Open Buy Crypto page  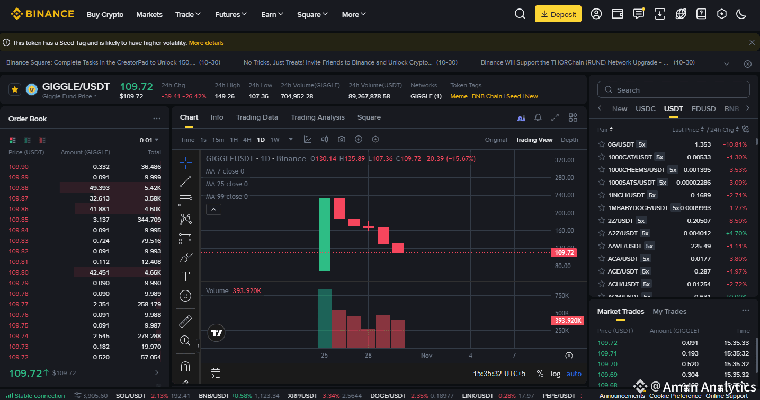[105, 14]
